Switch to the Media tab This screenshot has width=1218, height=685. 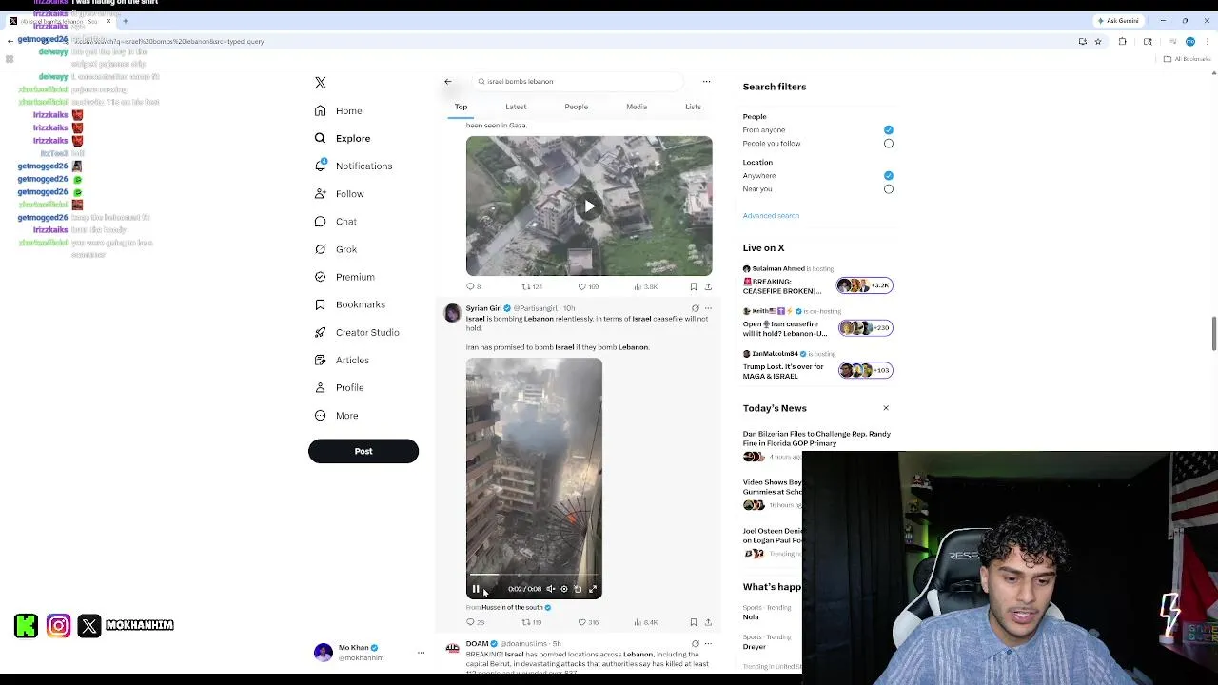coord(637,107)
